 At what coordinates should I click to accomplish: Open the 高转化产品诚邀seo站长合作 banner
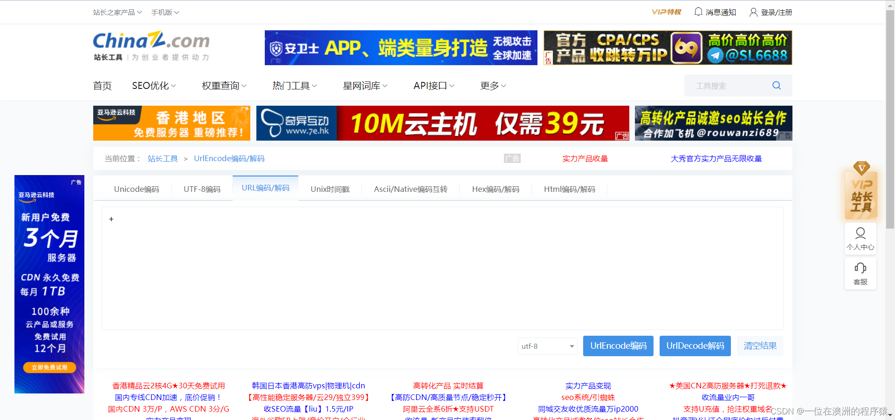[714, 123]
